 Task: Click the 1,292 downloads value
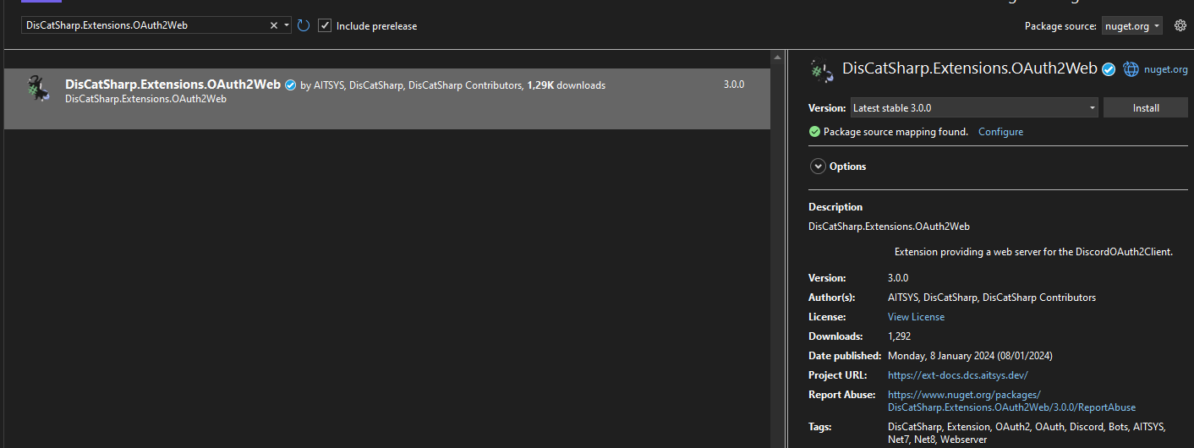coord(899,336)
